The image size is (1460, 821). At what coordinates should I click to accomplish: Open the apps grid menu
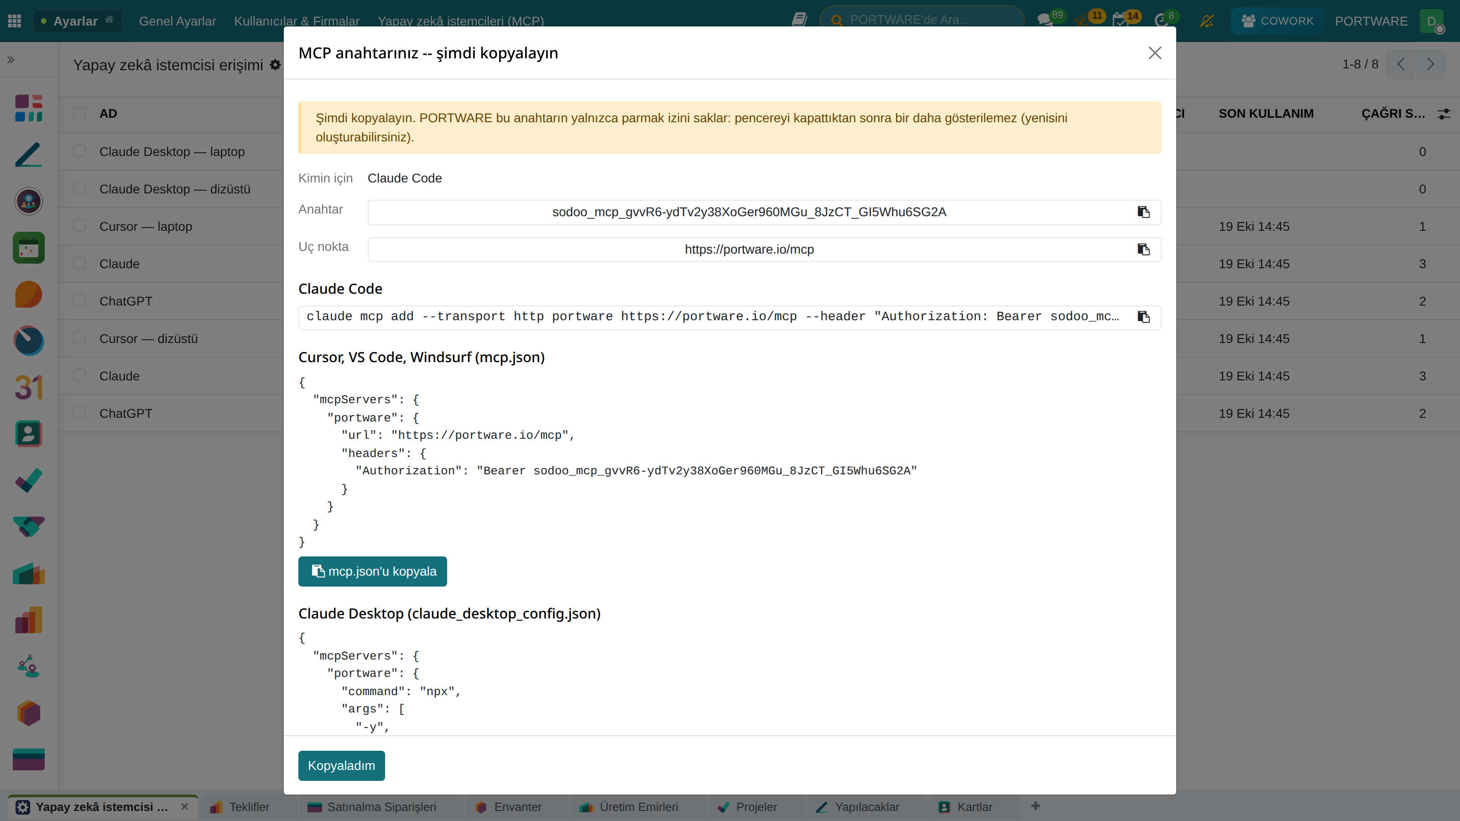click(x=15, y=21)
